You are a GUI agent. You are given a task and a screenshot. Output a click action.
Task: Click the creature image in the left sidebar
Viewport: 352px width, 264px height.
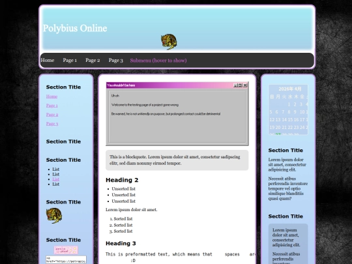click(54, 216)
